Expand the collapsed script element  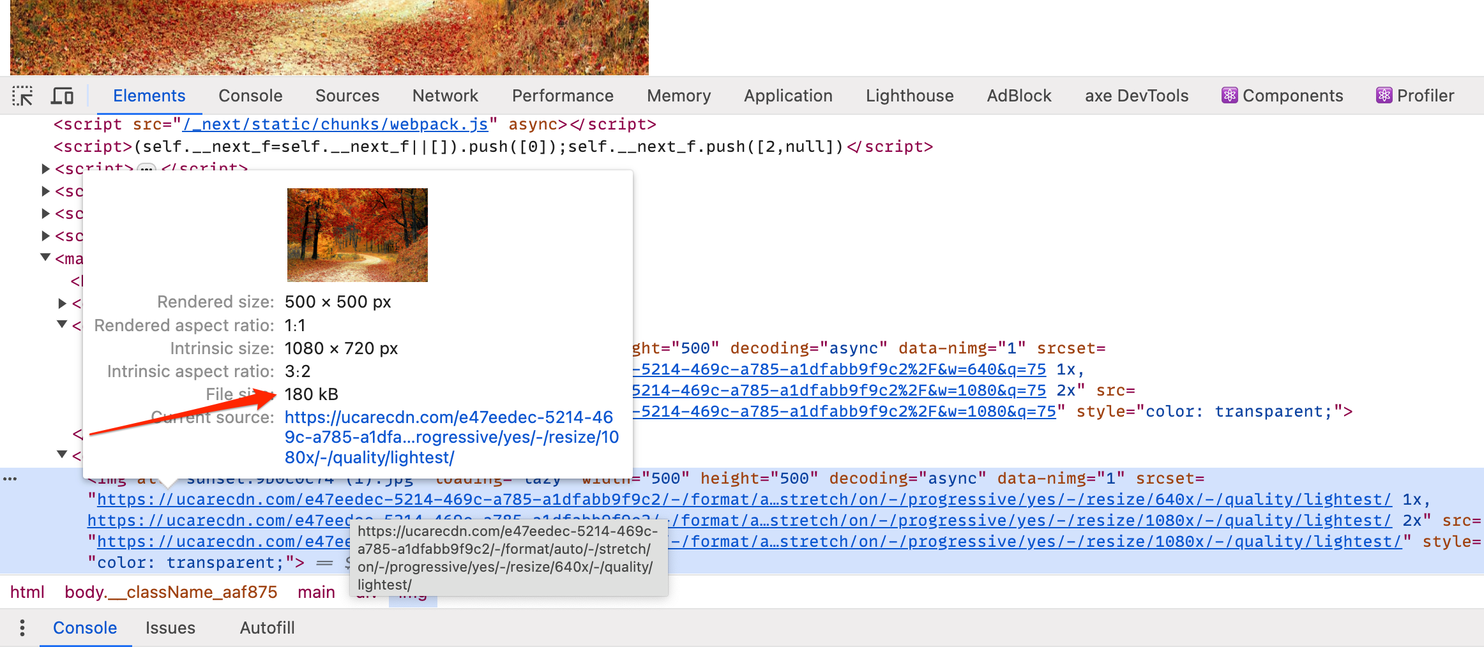pyautogui.click(x=45, y=168)
